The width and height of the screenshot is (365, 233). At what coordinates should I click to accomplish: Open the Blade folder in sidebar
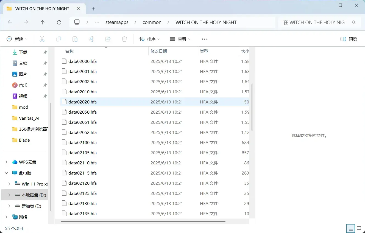click(x=24, y=140)
